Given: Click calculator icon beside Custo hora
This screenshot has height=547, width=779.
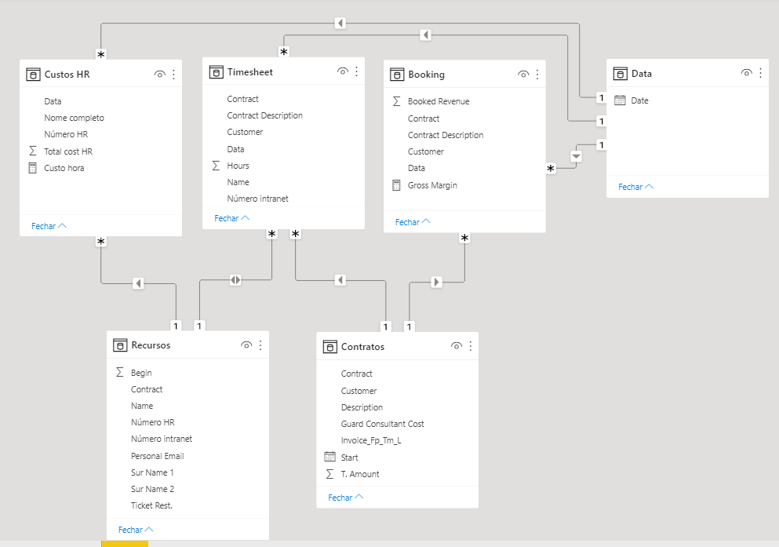Looking at the screenshot, I should tap(33, 168).
